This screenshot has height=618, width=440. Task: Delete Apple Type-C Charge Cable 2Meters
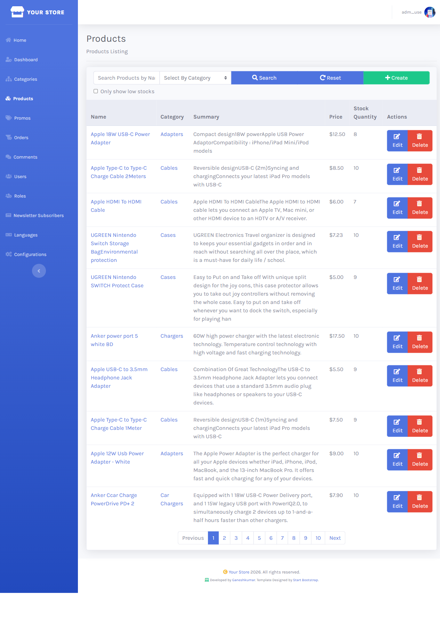click(x=420, y=174)
